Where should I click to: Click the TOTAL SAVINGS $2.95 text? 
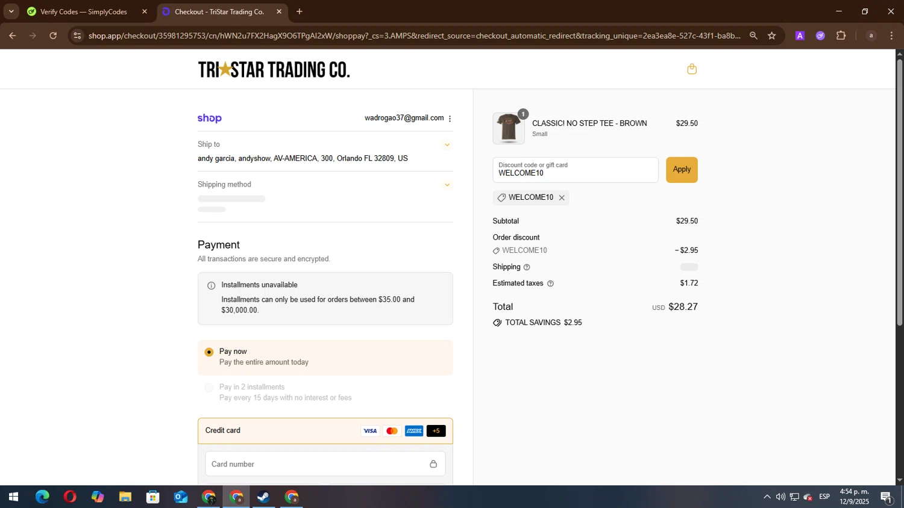543,323
